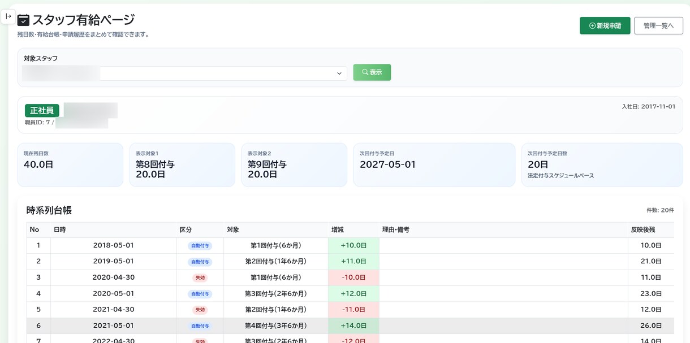Screen dimensions: 690x343
Task: Click the magnifier icon in 表示 button
Action: (365, 72)
